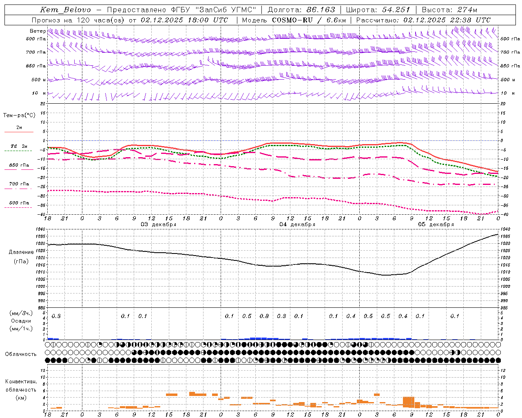Click the '850 гПа' temperature legend entry

pos(19,165)
